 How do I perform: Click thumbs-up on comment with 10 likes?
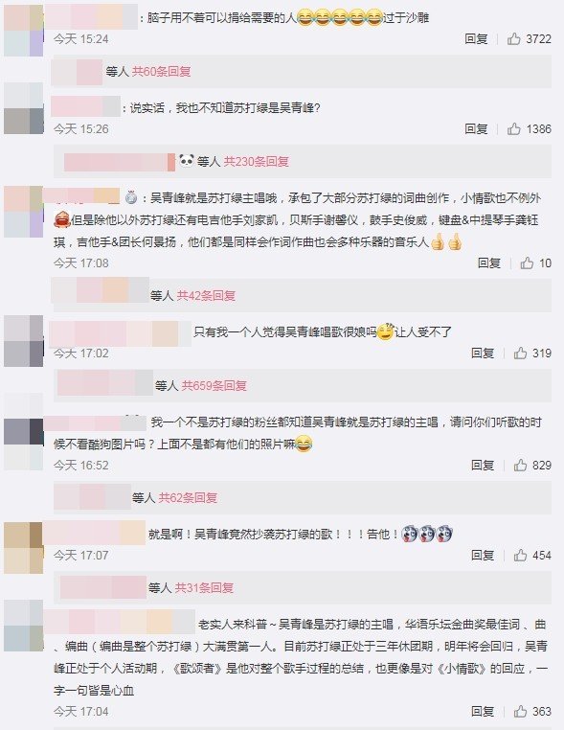[527, 263]
